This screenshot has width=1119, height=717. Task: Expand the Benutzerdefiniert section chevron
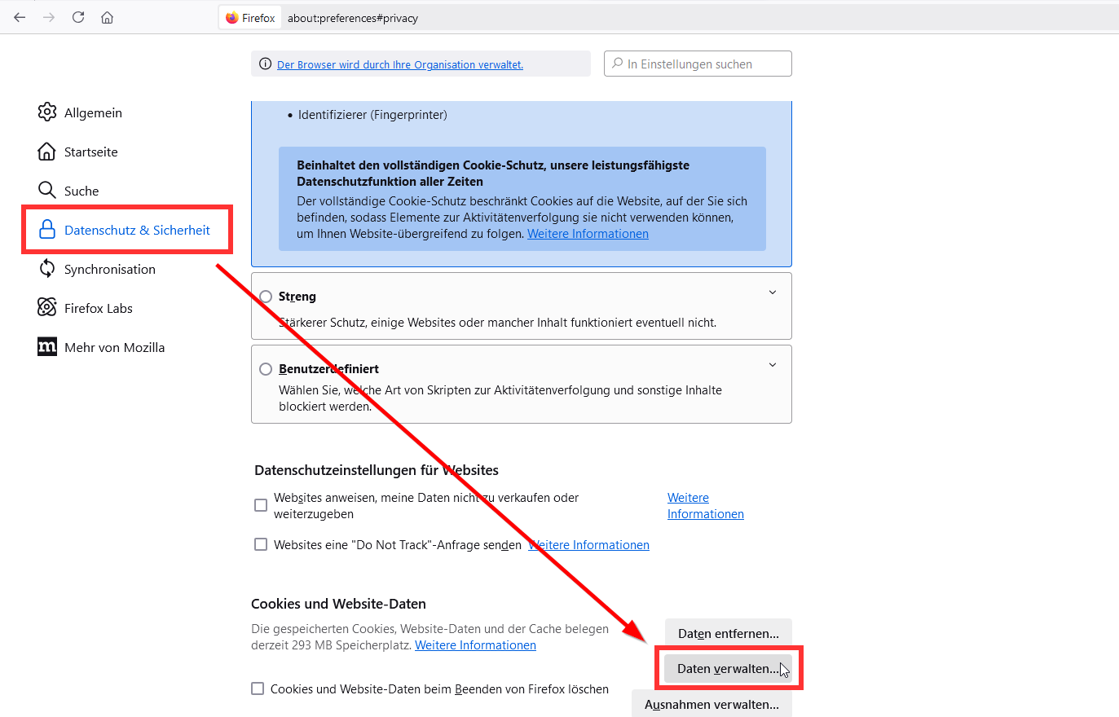773,365
